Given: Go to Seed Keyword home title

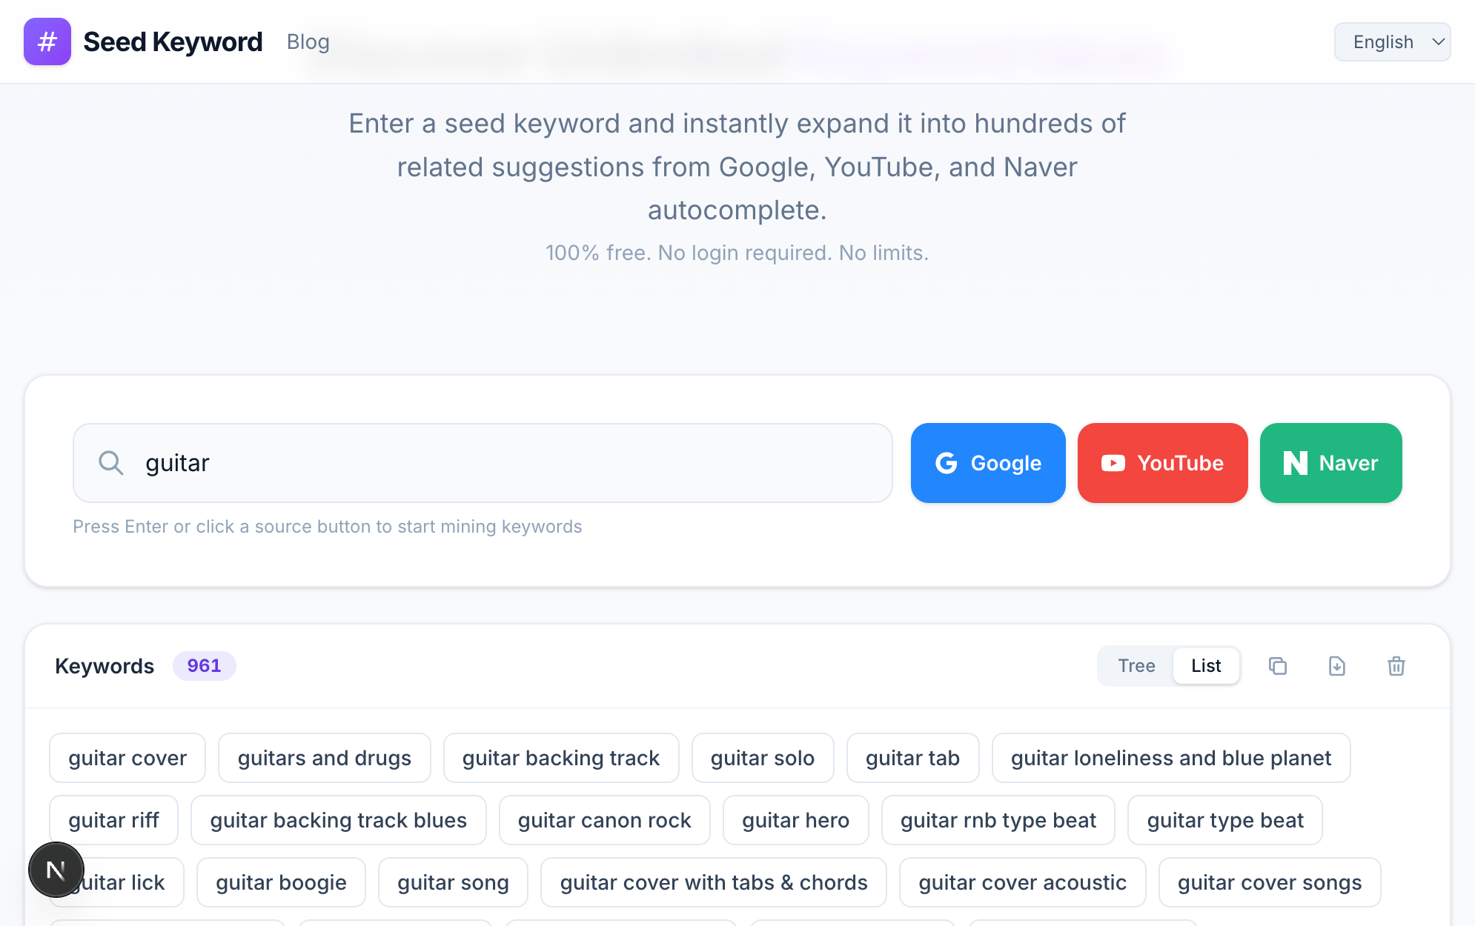Looking at the screenshot, I should tap(173, 42).
